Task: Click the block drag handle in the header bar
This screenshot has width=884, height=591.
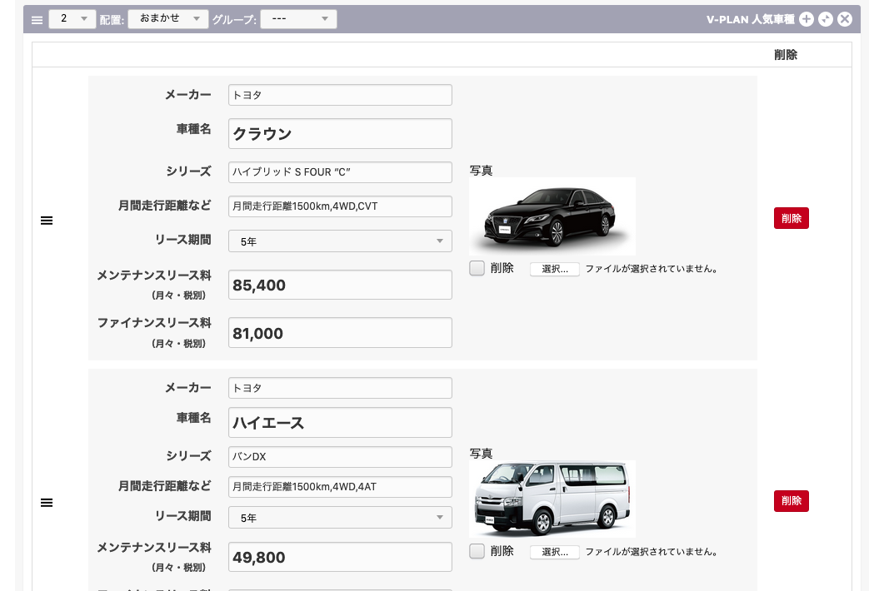Action: click(x=37, y=19)
